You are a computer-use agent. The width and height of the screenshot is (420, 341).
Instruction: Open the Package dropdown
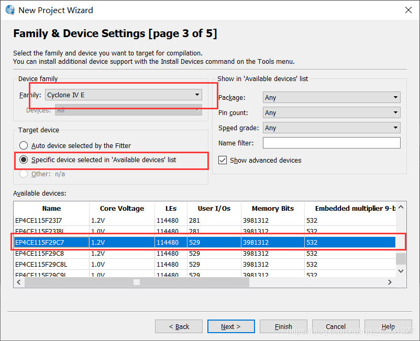[x=331, y=97]
